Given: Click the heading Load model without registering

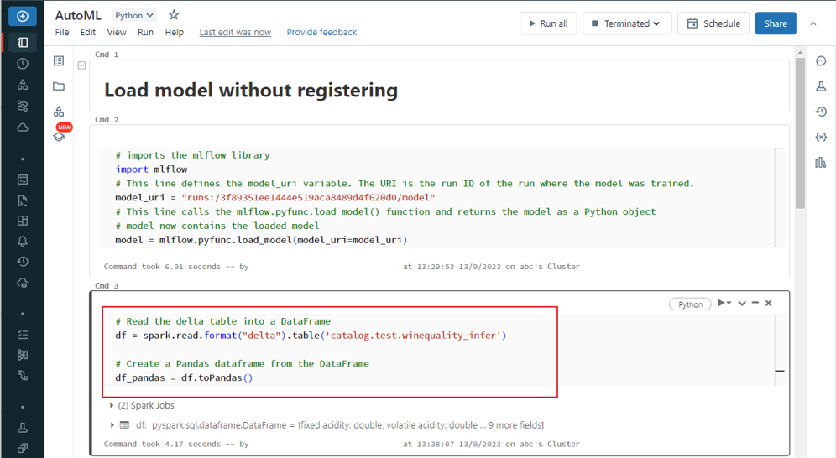Looking at the screenshot, I should (x=251, y=90).
